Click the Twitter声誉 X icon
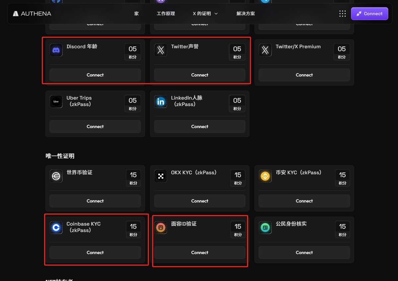This screenshot has width=398, height=281. 161,50
